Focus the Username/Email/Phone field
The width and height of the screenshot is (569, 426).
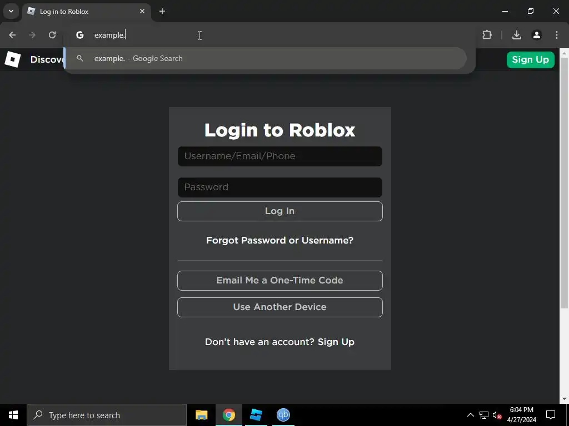[280, 156]
